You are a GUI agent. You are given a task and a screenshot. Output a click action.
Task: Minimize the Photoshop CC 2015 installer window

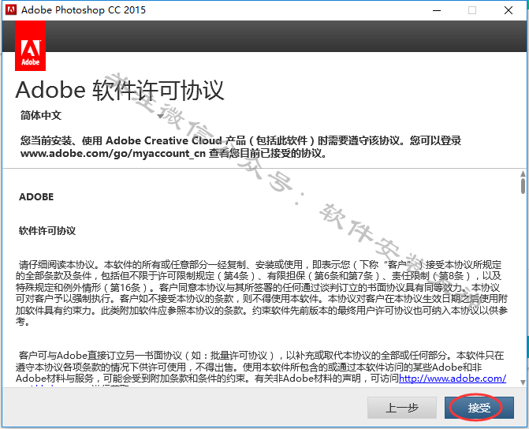coord(437,10)
